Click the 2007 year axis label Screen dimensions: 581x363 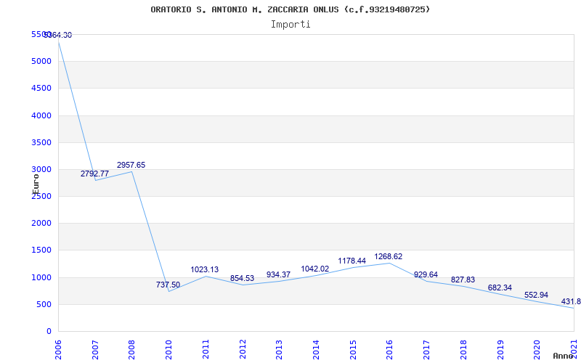(95, 349)
